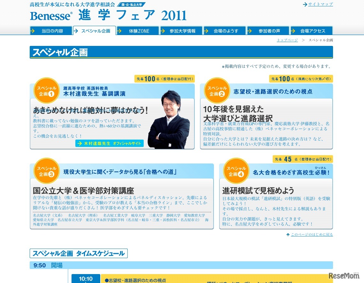Image resolution: width=364 pixels, height=283 pixels.
Task: Click the up arrow icon beside このページのはじめに戻る
Action: click(288, 235)
